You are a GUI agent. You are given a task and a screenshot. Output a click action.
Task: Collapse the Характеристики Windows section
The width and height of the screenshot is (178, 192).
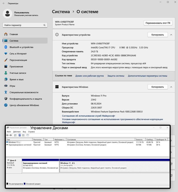171,87
